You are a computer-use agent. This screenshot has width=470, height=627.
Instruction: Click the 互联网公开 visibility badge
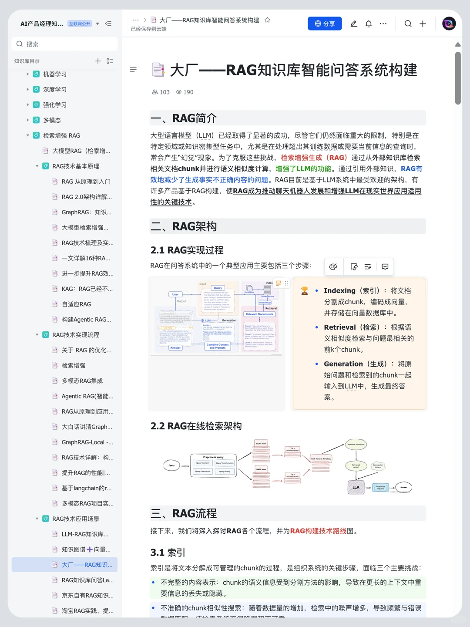pos(80,24)
